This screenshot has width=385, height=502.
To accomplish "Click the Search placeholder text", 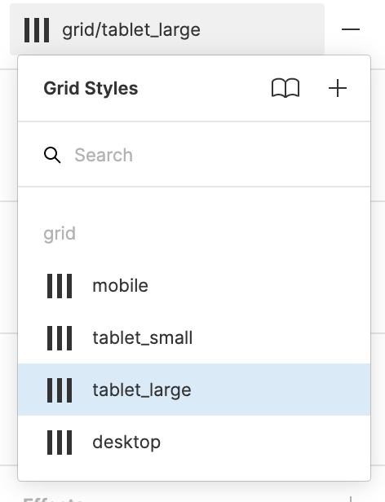I will point(104,156).
